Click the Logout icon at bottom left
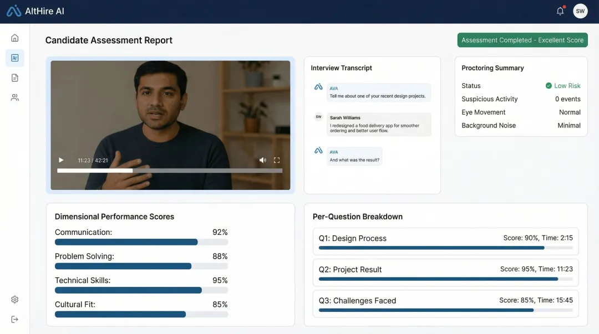The image size is (599, 334). pos(14,319)
